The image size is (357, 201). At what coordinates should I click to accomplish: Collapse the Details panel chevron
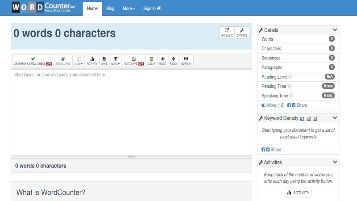[335, 30]
